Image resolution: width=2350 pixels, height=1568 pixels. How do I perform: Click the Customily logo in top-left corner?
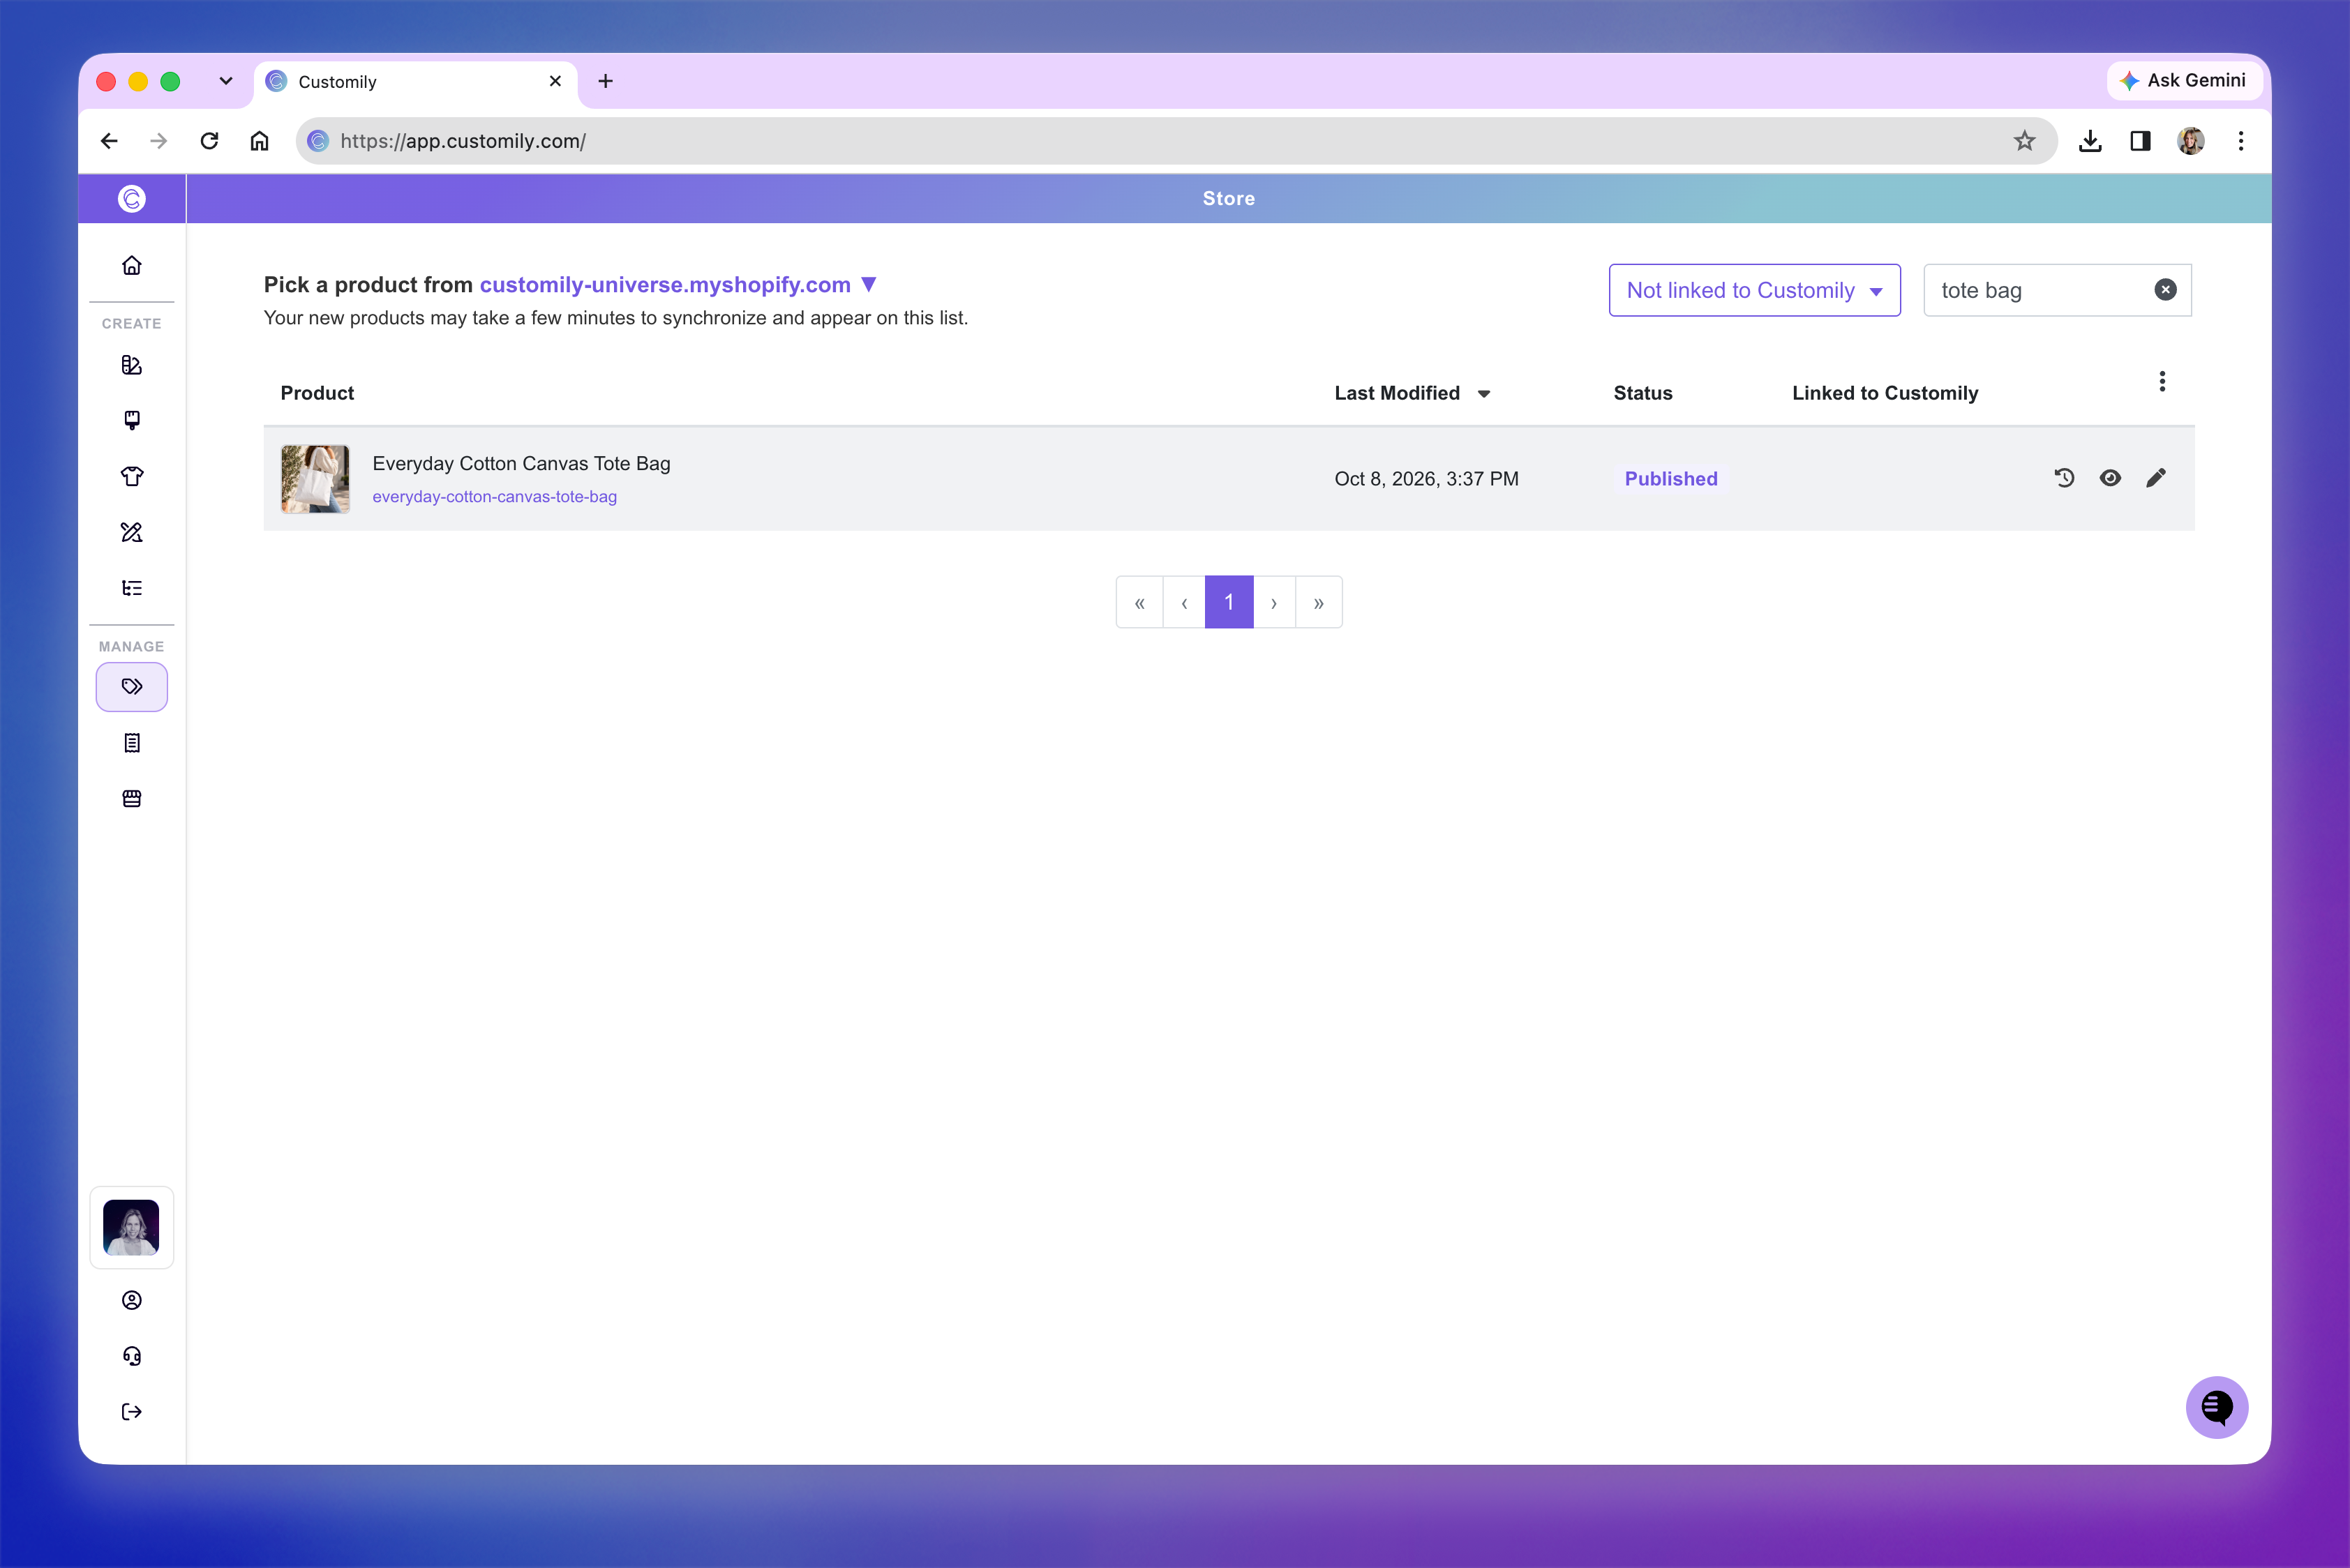[x=131, y=198]
